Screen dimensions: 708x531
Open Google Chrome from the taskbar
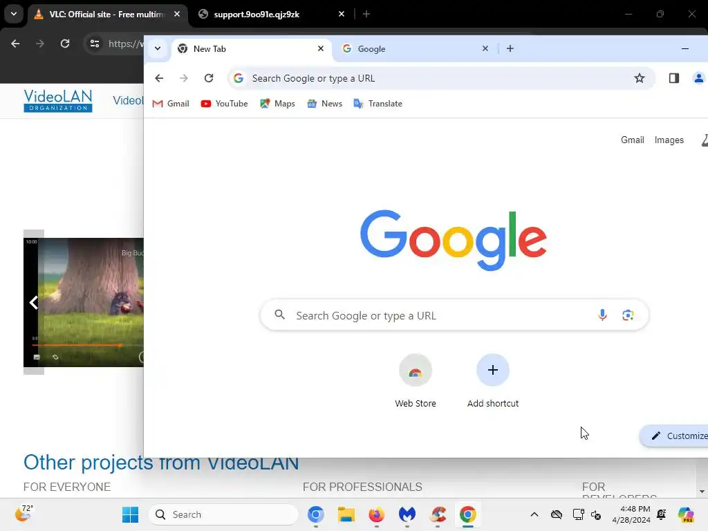468,514
